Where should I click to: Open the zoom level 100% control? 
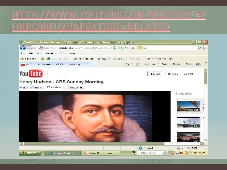pos(195,148)
